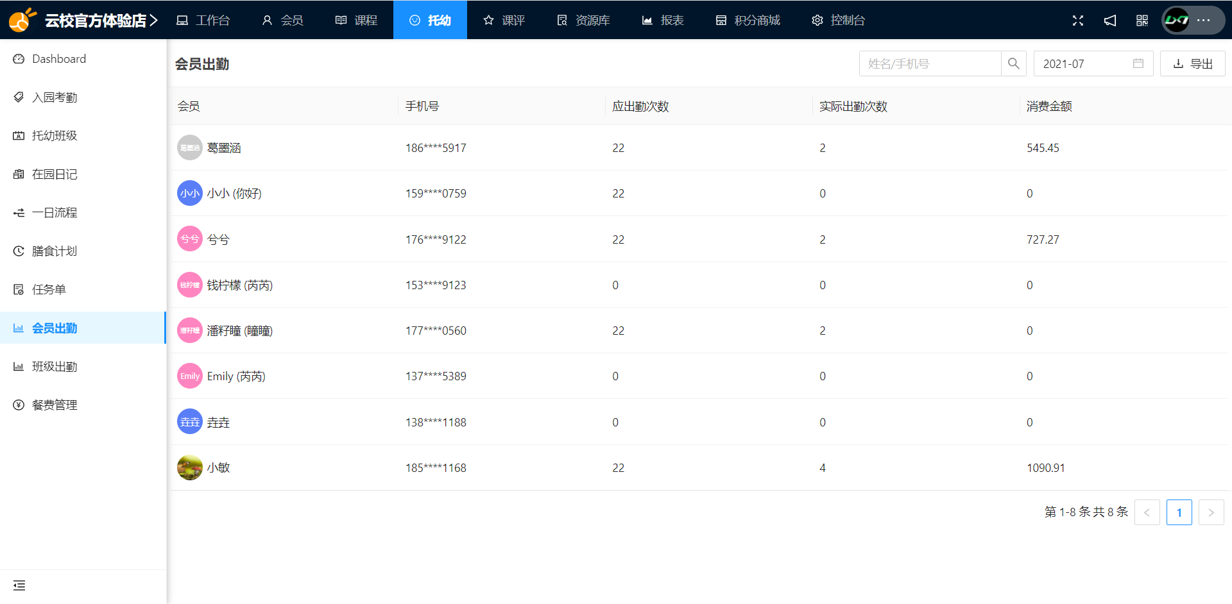Viewport: 1232px width, 604px height.
Task: Click the amount 1090.91
Action: point(1046,468)
